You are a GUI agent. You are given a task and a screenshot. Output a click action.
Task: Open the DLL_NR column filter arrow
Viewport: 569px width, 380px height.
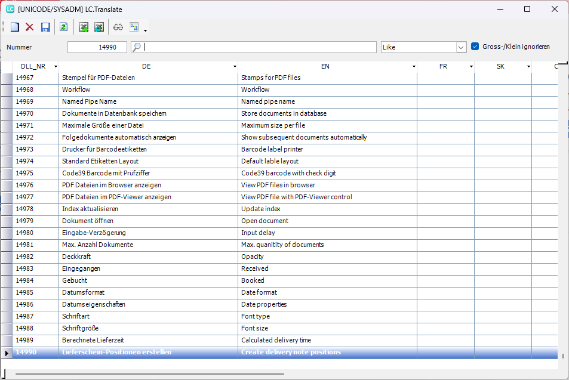pos(56,67)
